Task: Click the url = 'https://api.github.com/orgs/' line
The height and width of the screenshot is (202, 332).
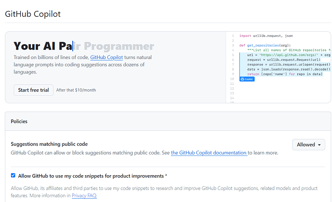Action: [289, 55]
